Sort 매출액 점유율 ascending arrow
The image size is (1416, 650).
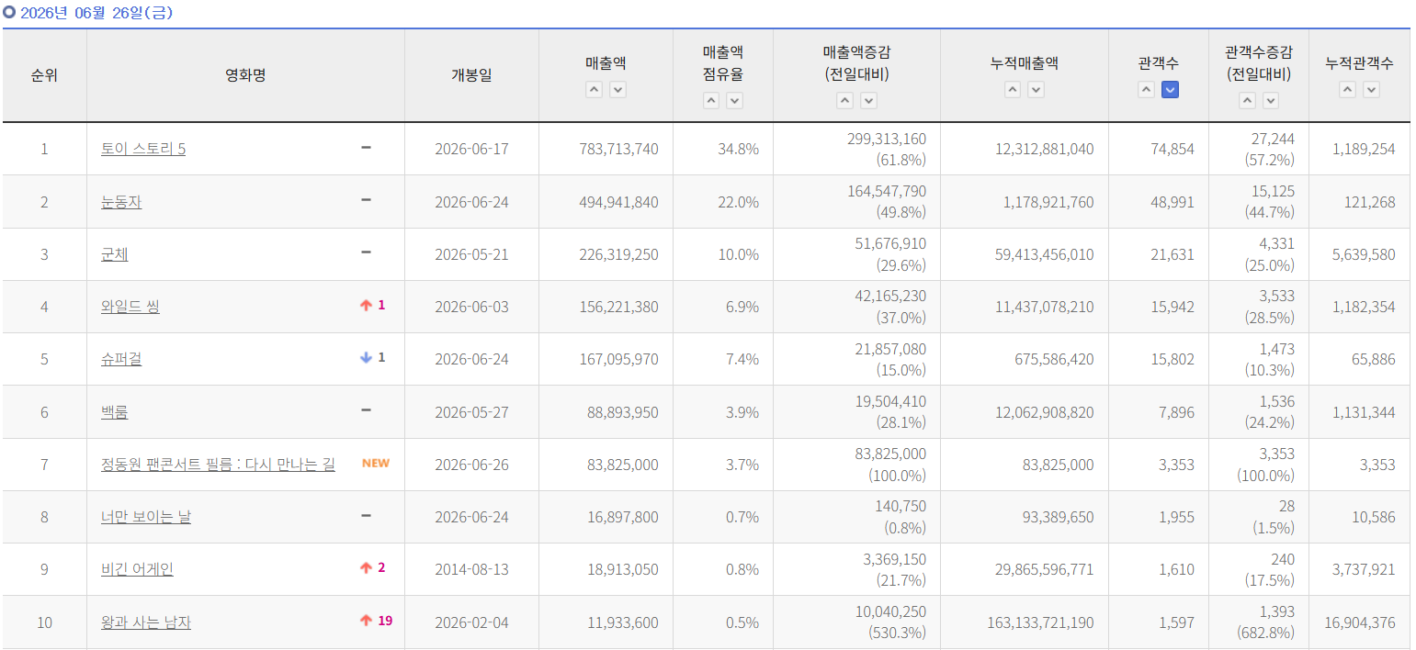[711, 101]
